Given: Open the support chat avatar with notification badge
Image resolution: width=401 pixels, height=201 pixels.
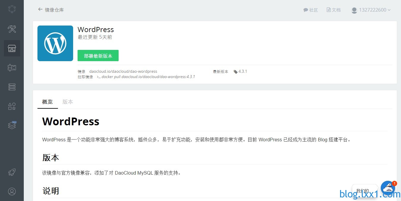Looking at the screenshot, I should pos(388,188).
